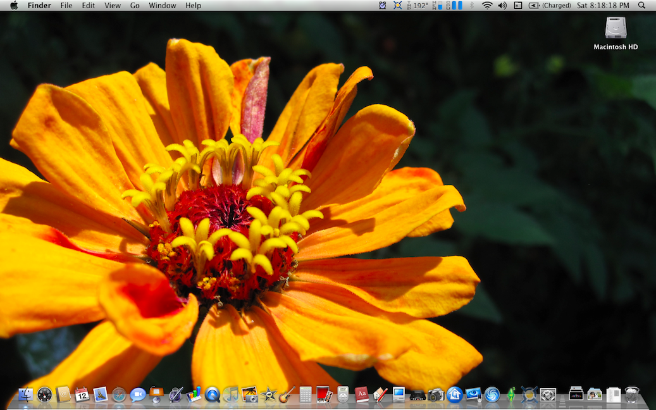Launch Photo Booth from Dock

324,395
